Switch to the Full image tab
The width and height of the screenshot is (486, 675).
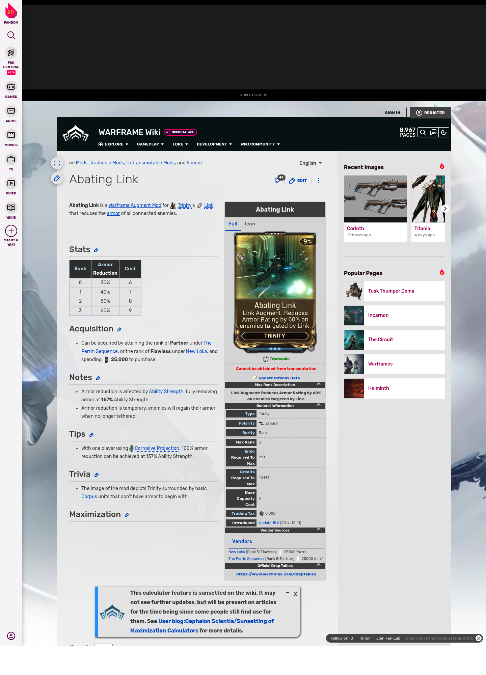tap(233, 224)
